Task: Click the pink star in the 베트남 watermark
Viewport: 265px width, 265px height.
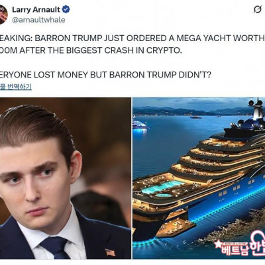Action: tap(218, 244)
